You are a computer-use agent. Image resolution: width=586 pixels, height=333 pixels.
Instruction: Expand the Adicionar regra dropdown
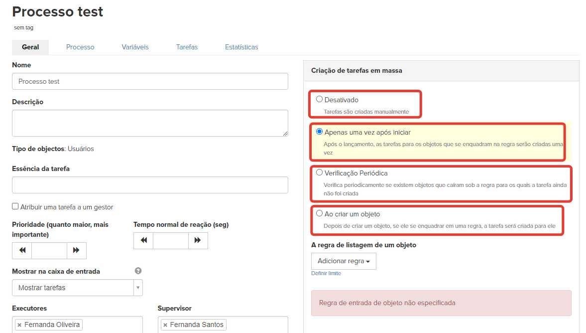(x=344, y=261)
